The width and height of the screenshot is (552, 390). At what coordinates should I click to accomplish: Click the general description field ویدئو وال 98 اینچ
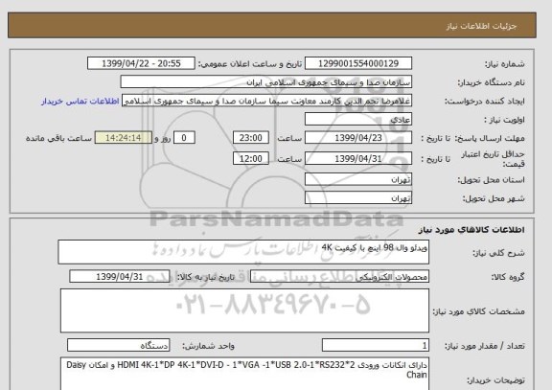[243, 252]
